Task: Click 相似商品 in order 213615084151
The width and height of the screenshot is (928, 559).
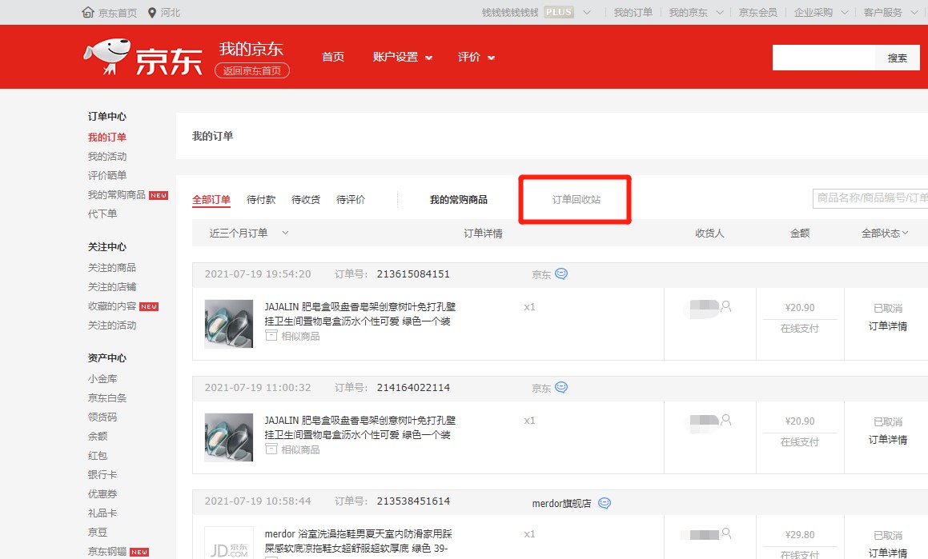Action: (300, 336)
